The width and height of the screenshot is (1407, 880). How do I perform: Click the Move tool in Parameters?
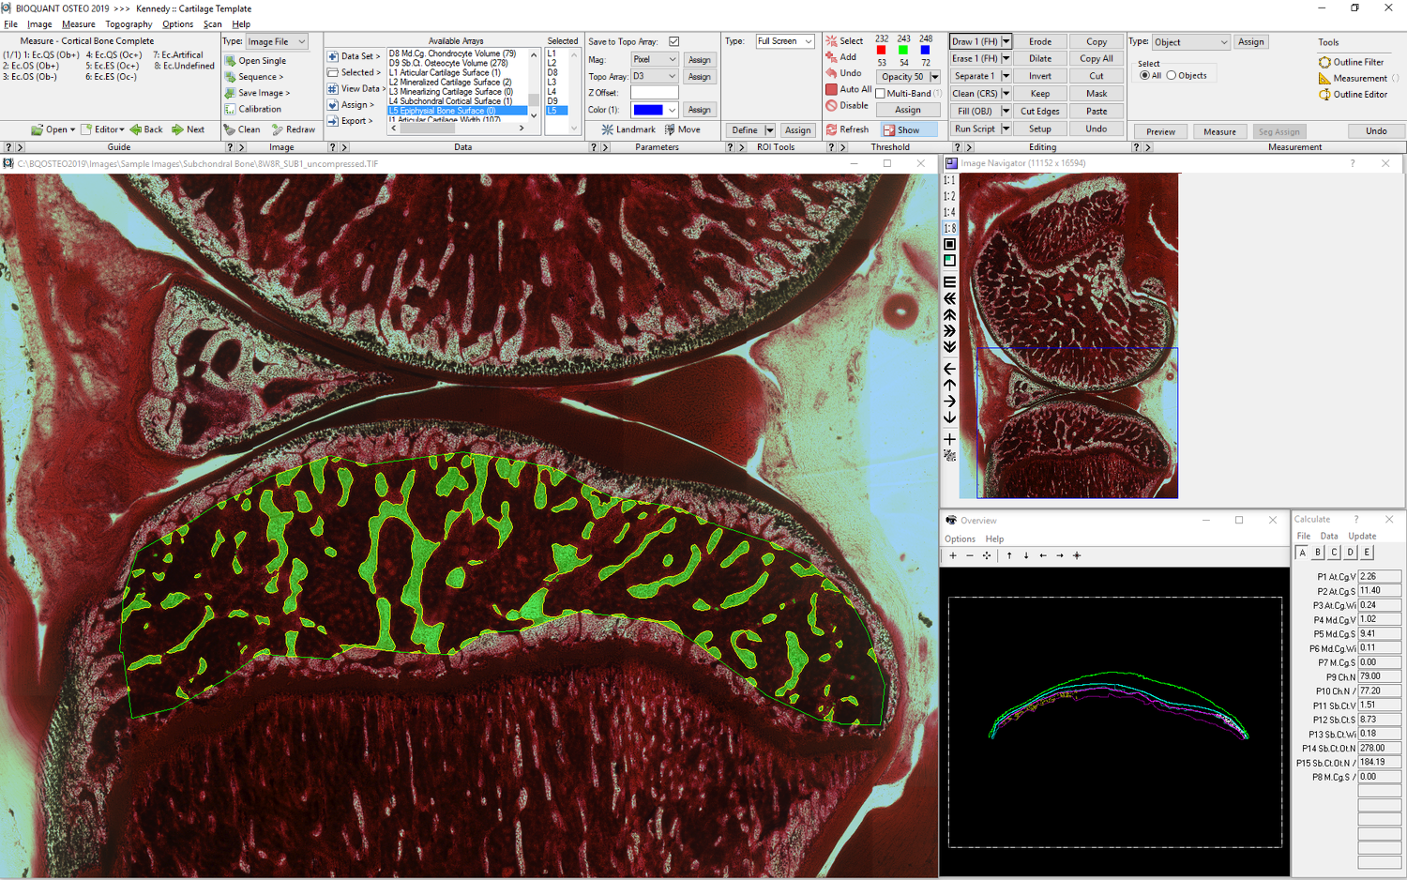tap(683, 129)
